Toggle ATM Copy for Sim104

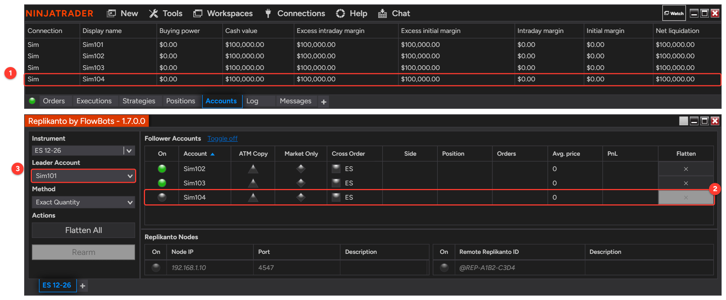pos(253,197)
